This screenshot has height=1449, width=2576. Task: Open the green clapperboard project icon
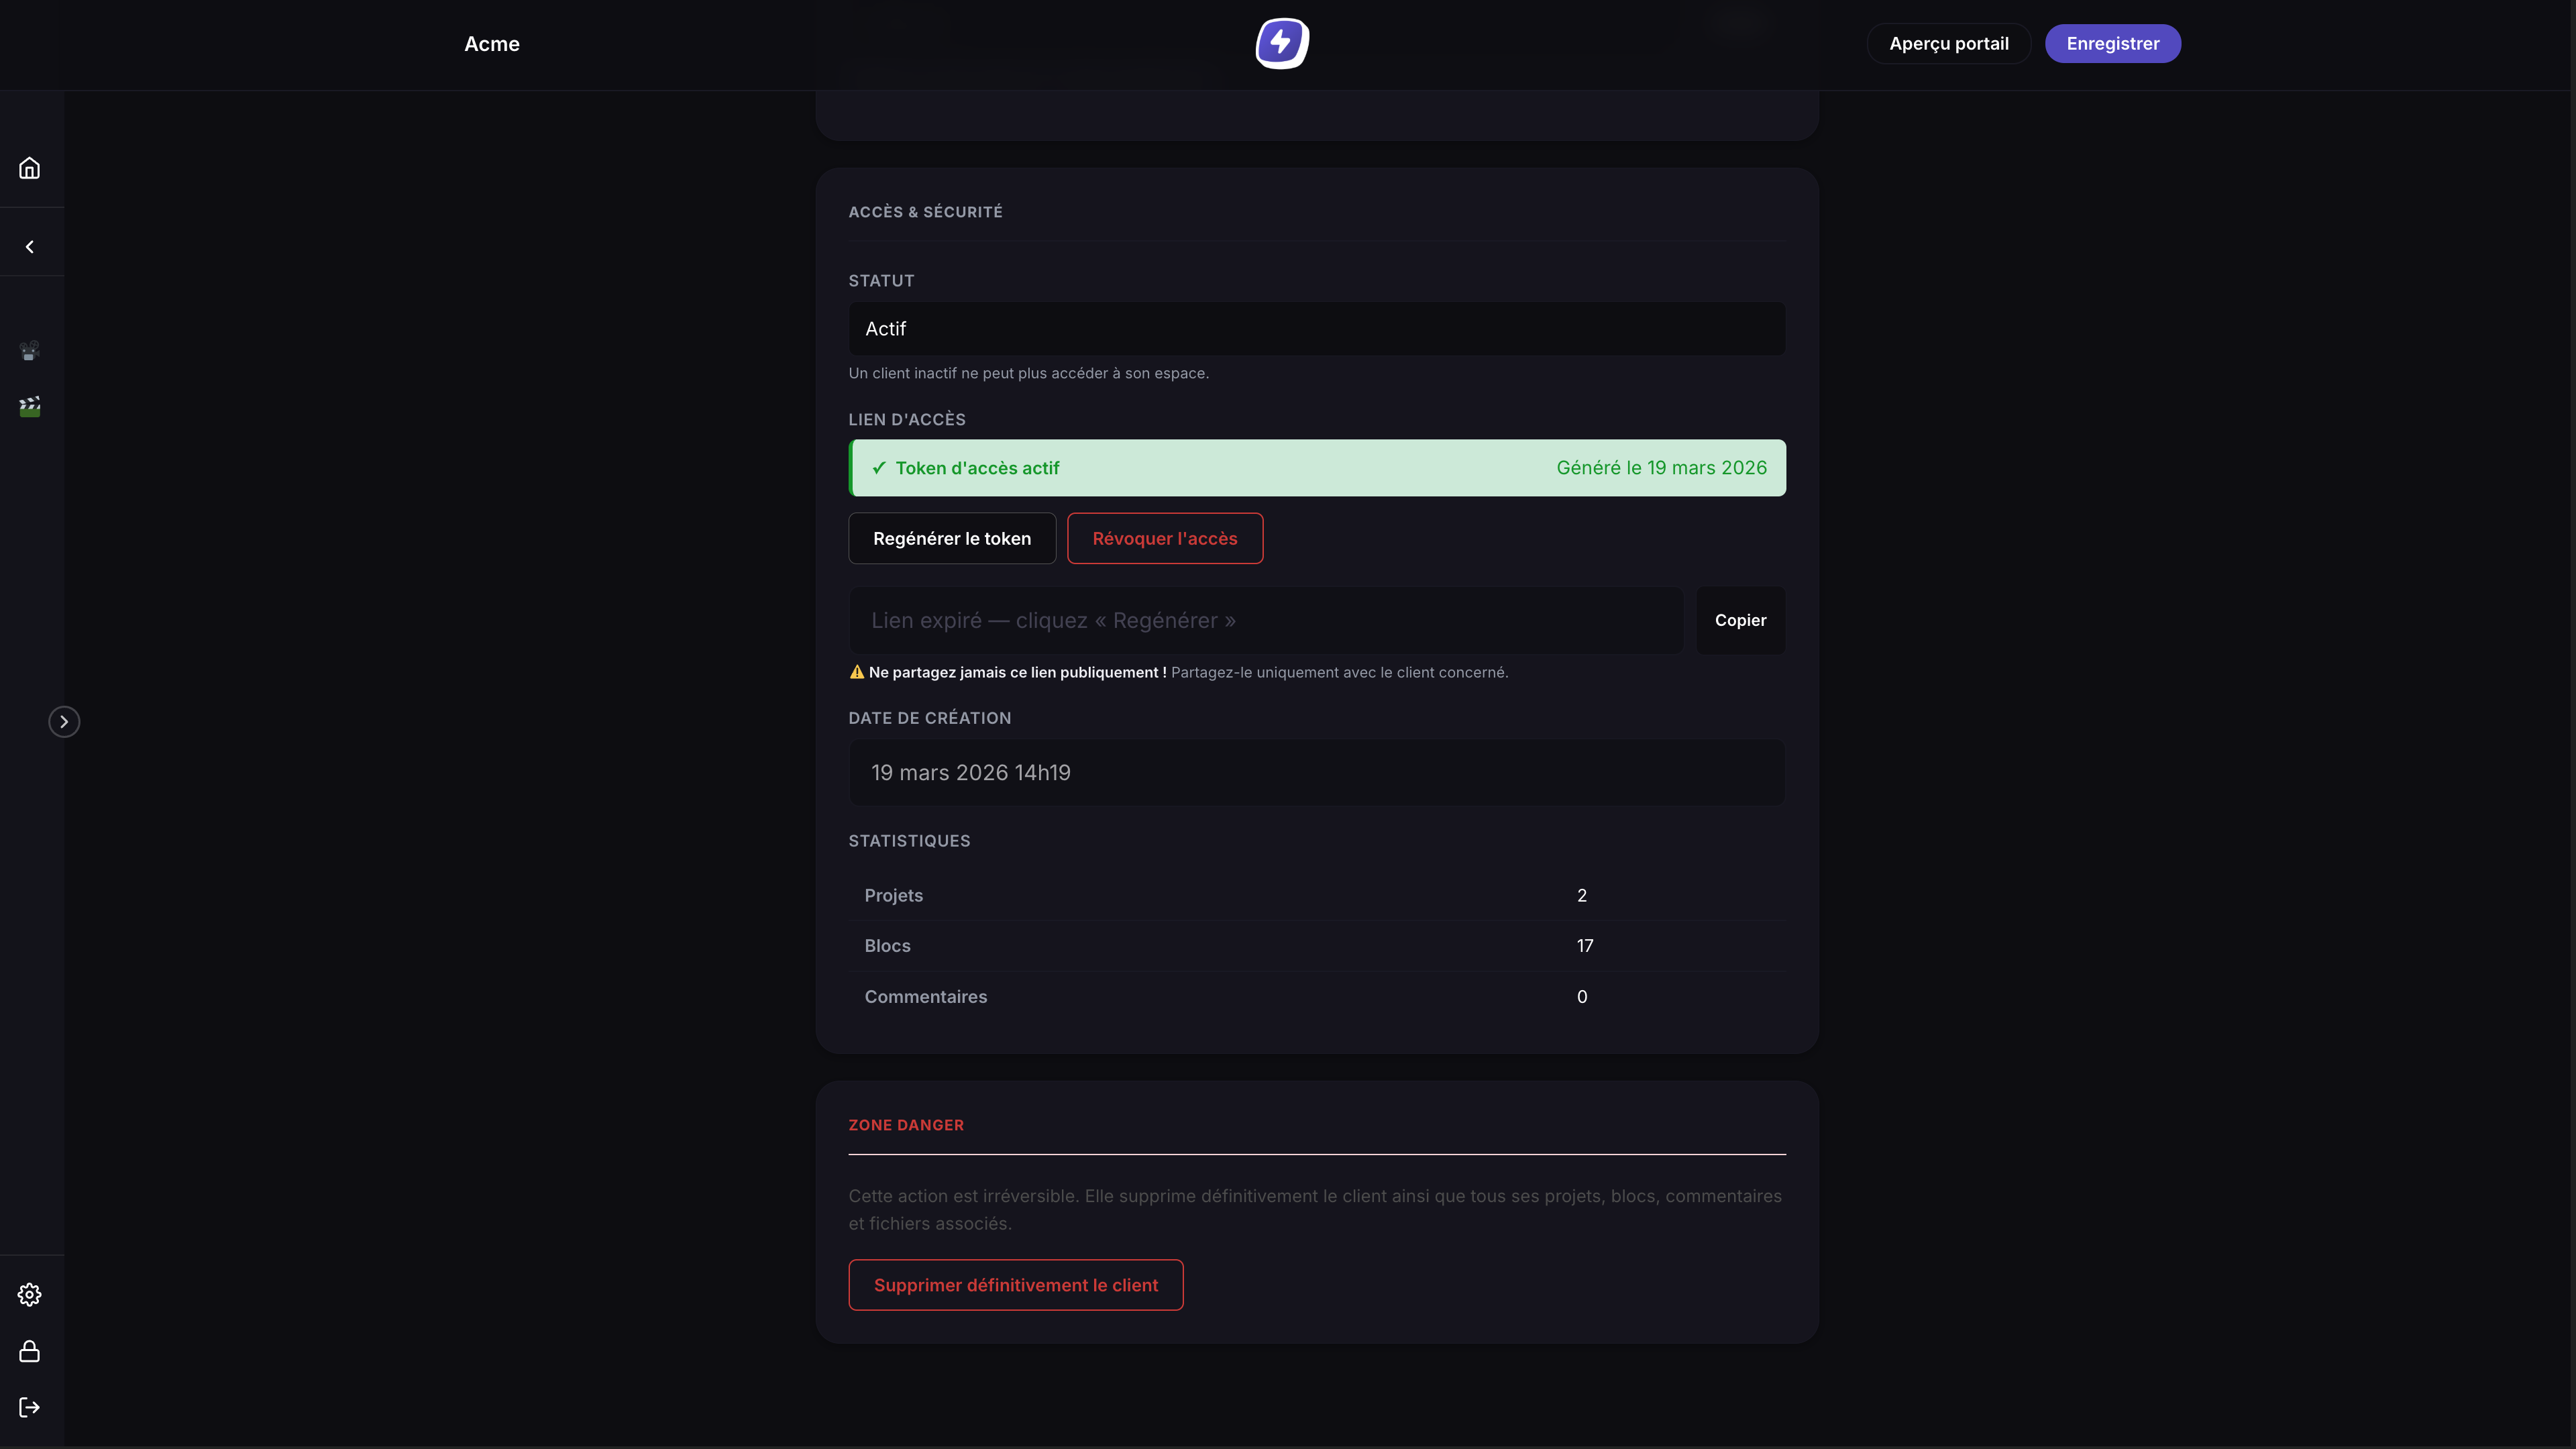pyautogui.click(x=30, y=407)
